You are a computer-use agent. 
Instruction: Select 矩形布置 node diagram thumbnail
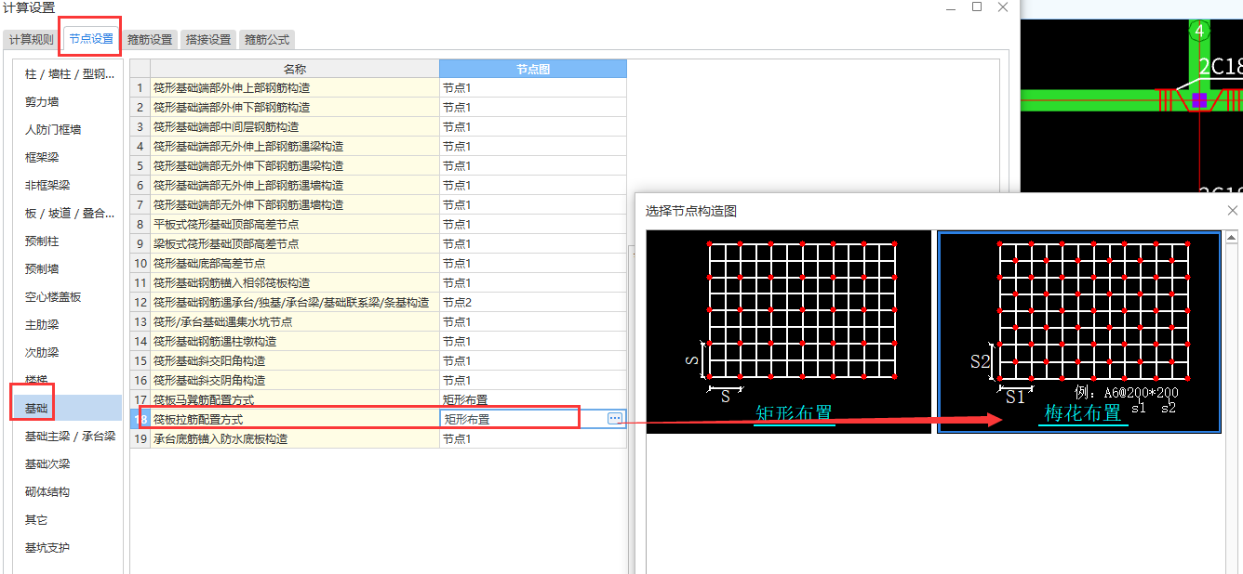[x=789, y=332]
